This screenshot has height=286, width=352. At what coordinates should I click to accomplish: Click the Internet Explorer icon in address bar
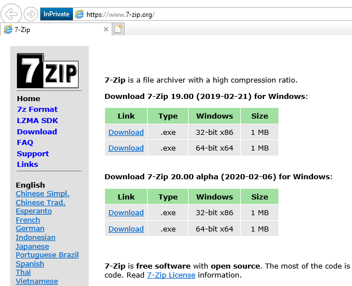79,14
